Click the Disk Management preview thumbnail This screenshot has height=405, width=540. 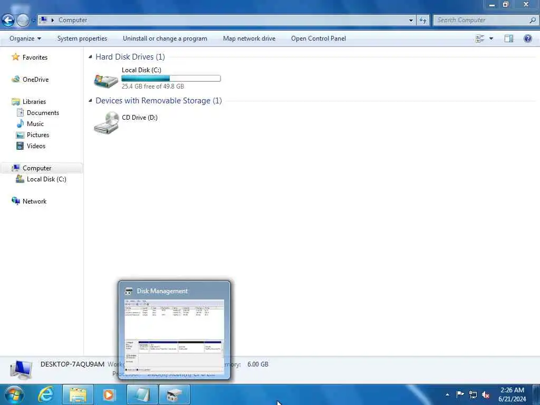coord(174,337)
